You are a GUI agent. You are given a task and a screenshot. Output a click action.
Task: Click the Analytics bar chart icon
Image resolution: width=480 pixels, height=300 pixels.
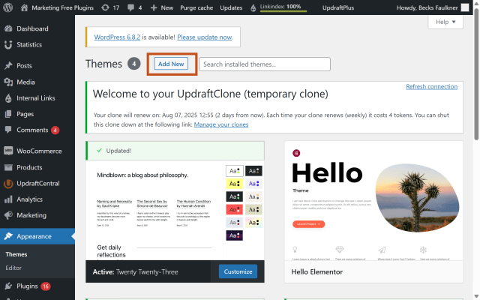8,199
